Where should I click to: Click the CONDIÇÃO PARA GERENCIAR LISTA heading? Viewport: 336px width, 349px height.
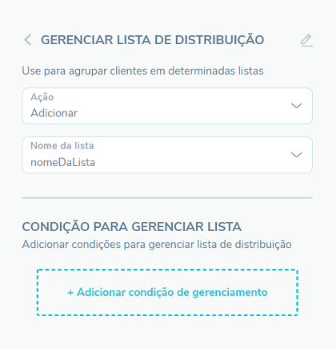[132, 227]
